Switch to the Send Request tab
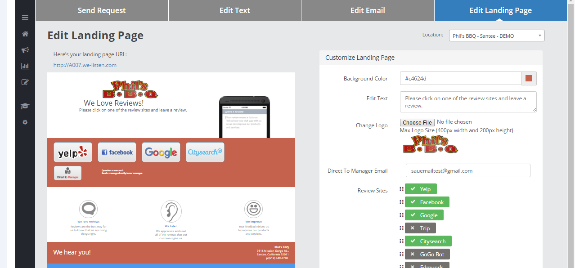 tap(102, 10)
